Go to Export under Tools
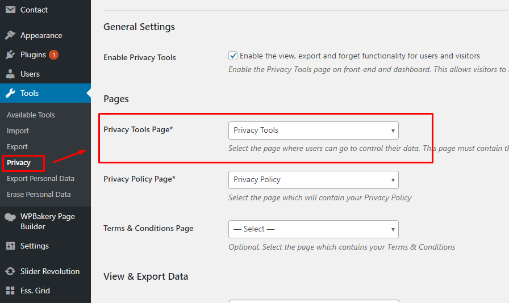This screenshot has width=509, height=303. coord(17,146)
